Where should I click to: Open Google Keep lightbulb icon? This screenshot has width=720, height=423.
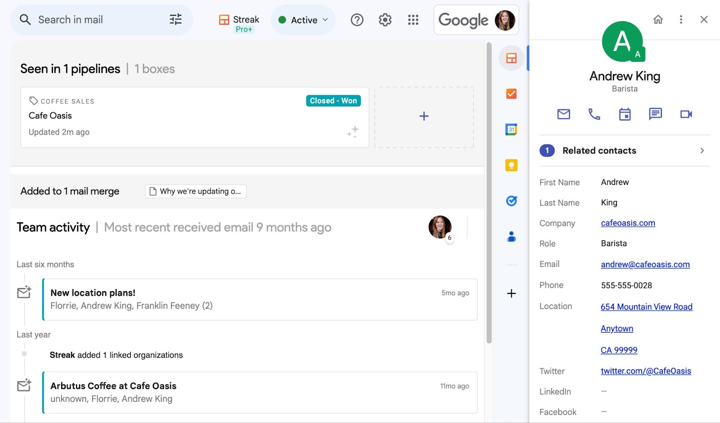(511, 165)
